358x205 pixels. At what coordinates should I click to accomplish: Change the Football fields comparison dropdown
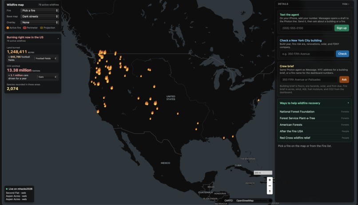tap(46, 58)
